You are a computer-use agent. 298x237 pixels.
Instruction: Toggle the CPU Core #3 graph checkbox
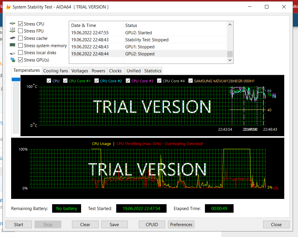(x=128, y=81)
